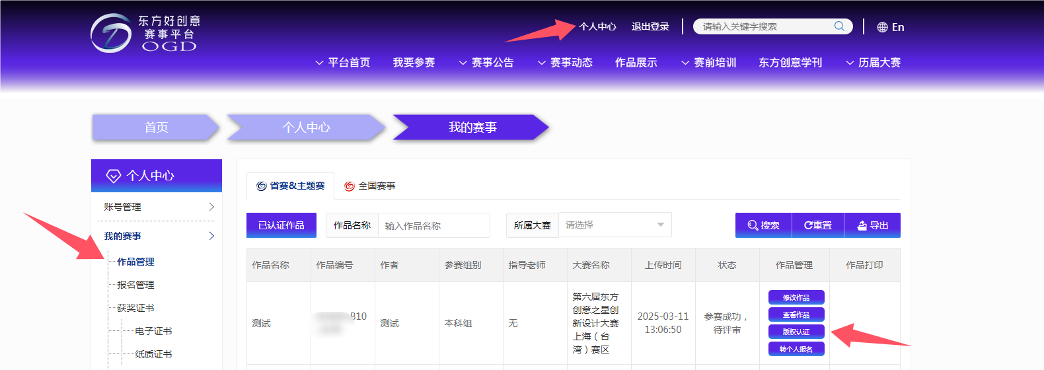1044x370 pixels.
Task: Click the OGD platform logo
Action: (x=145, y=33)
